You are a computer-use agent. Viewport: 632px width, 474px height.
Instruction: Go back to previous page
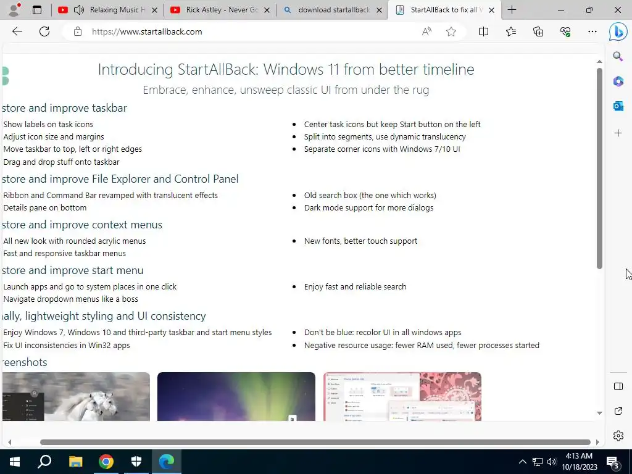pyautogui.click(x=17, y=31)
